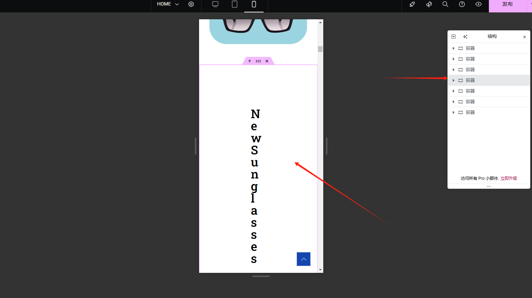Click the 立即升级 upgrade link
The image size is (532, 298).
pos(509,178)
